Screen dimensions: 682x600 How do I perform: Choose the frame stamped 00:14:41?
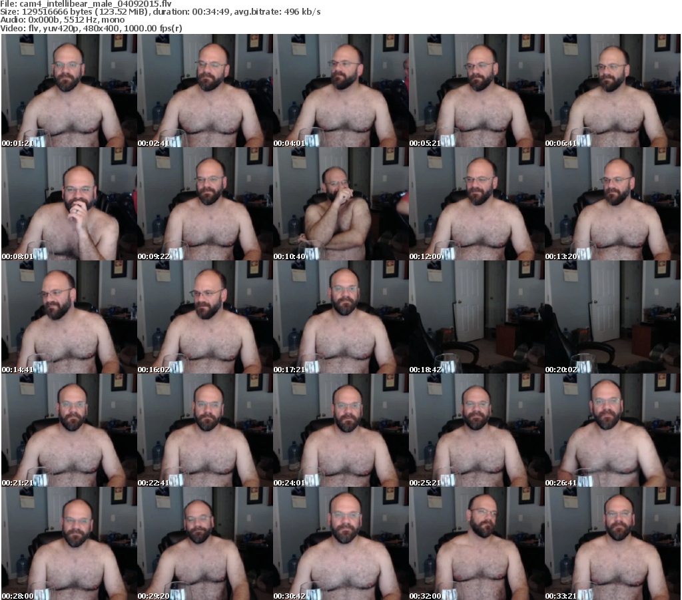69,317
